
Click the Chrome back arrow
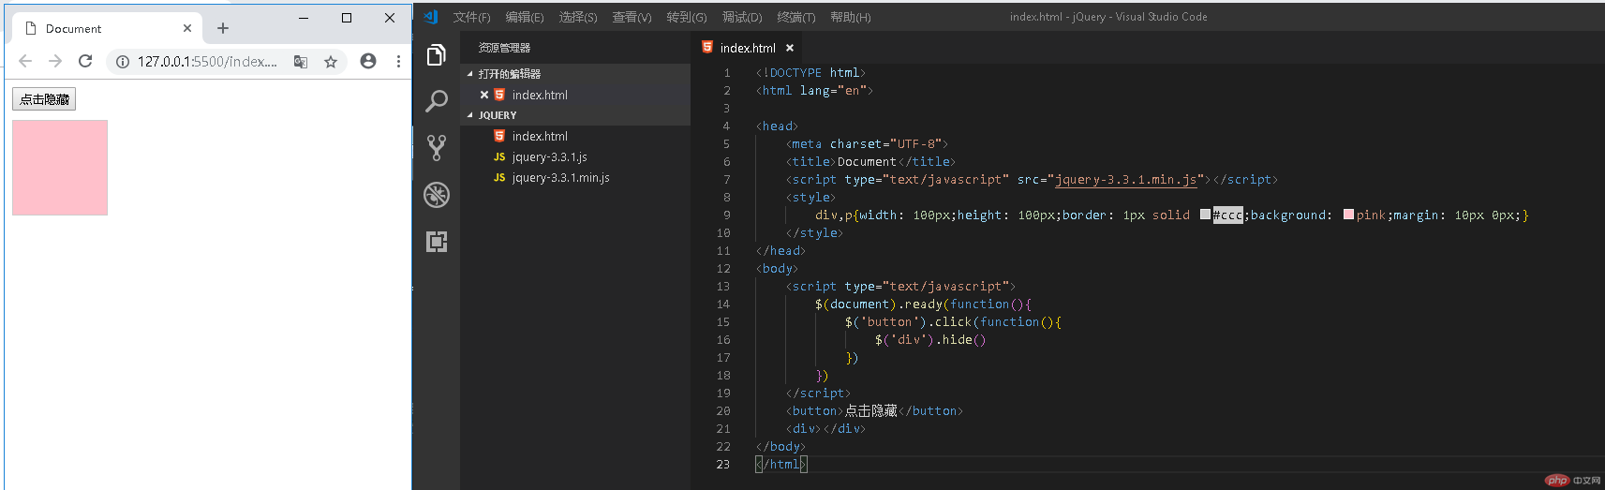(x=25, y=61)
